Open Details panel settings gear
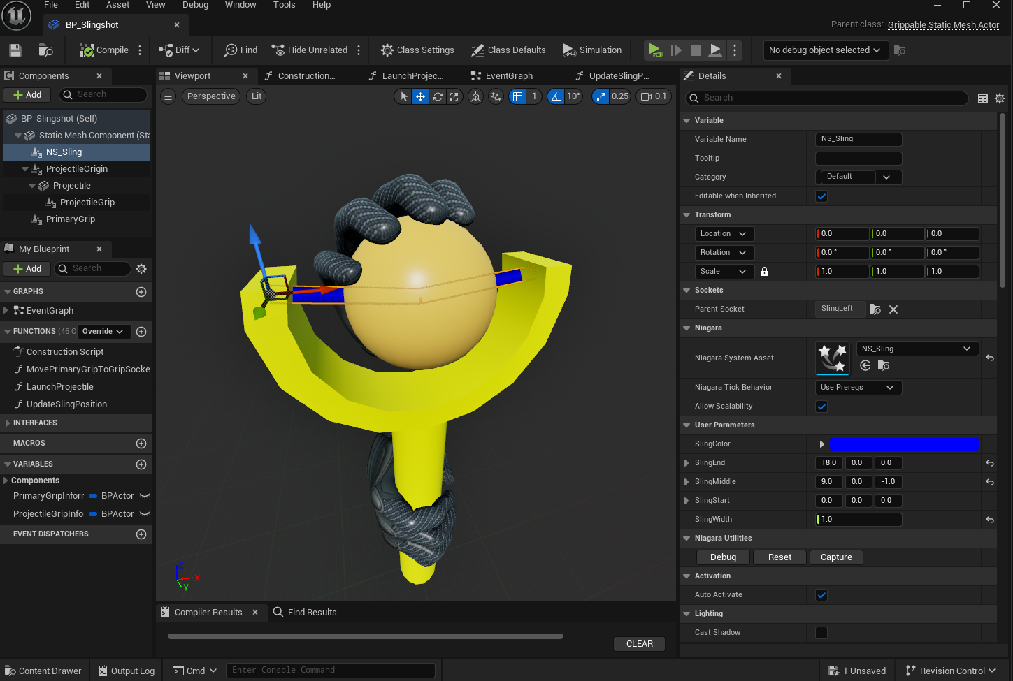The height and width of the screenshot is (681, 1013). click(x=1000, y=98)
